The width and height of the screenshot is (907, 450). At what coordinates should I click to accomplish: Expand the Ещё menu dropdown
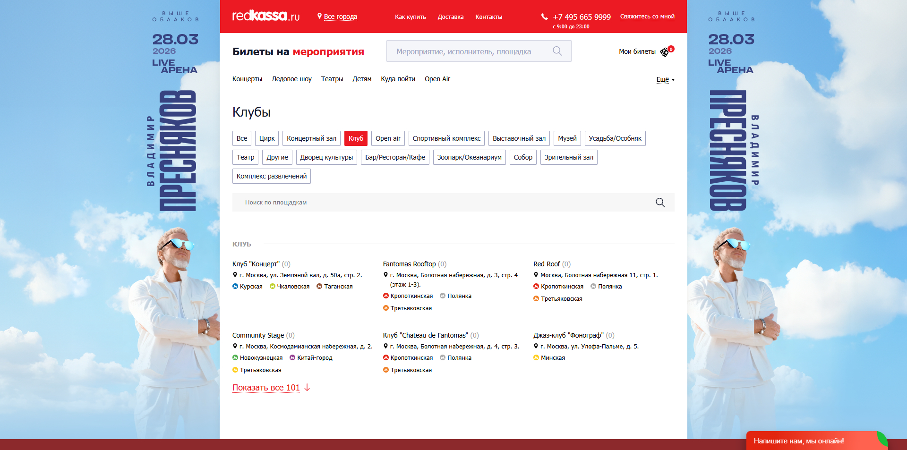(x=665, y=79)
